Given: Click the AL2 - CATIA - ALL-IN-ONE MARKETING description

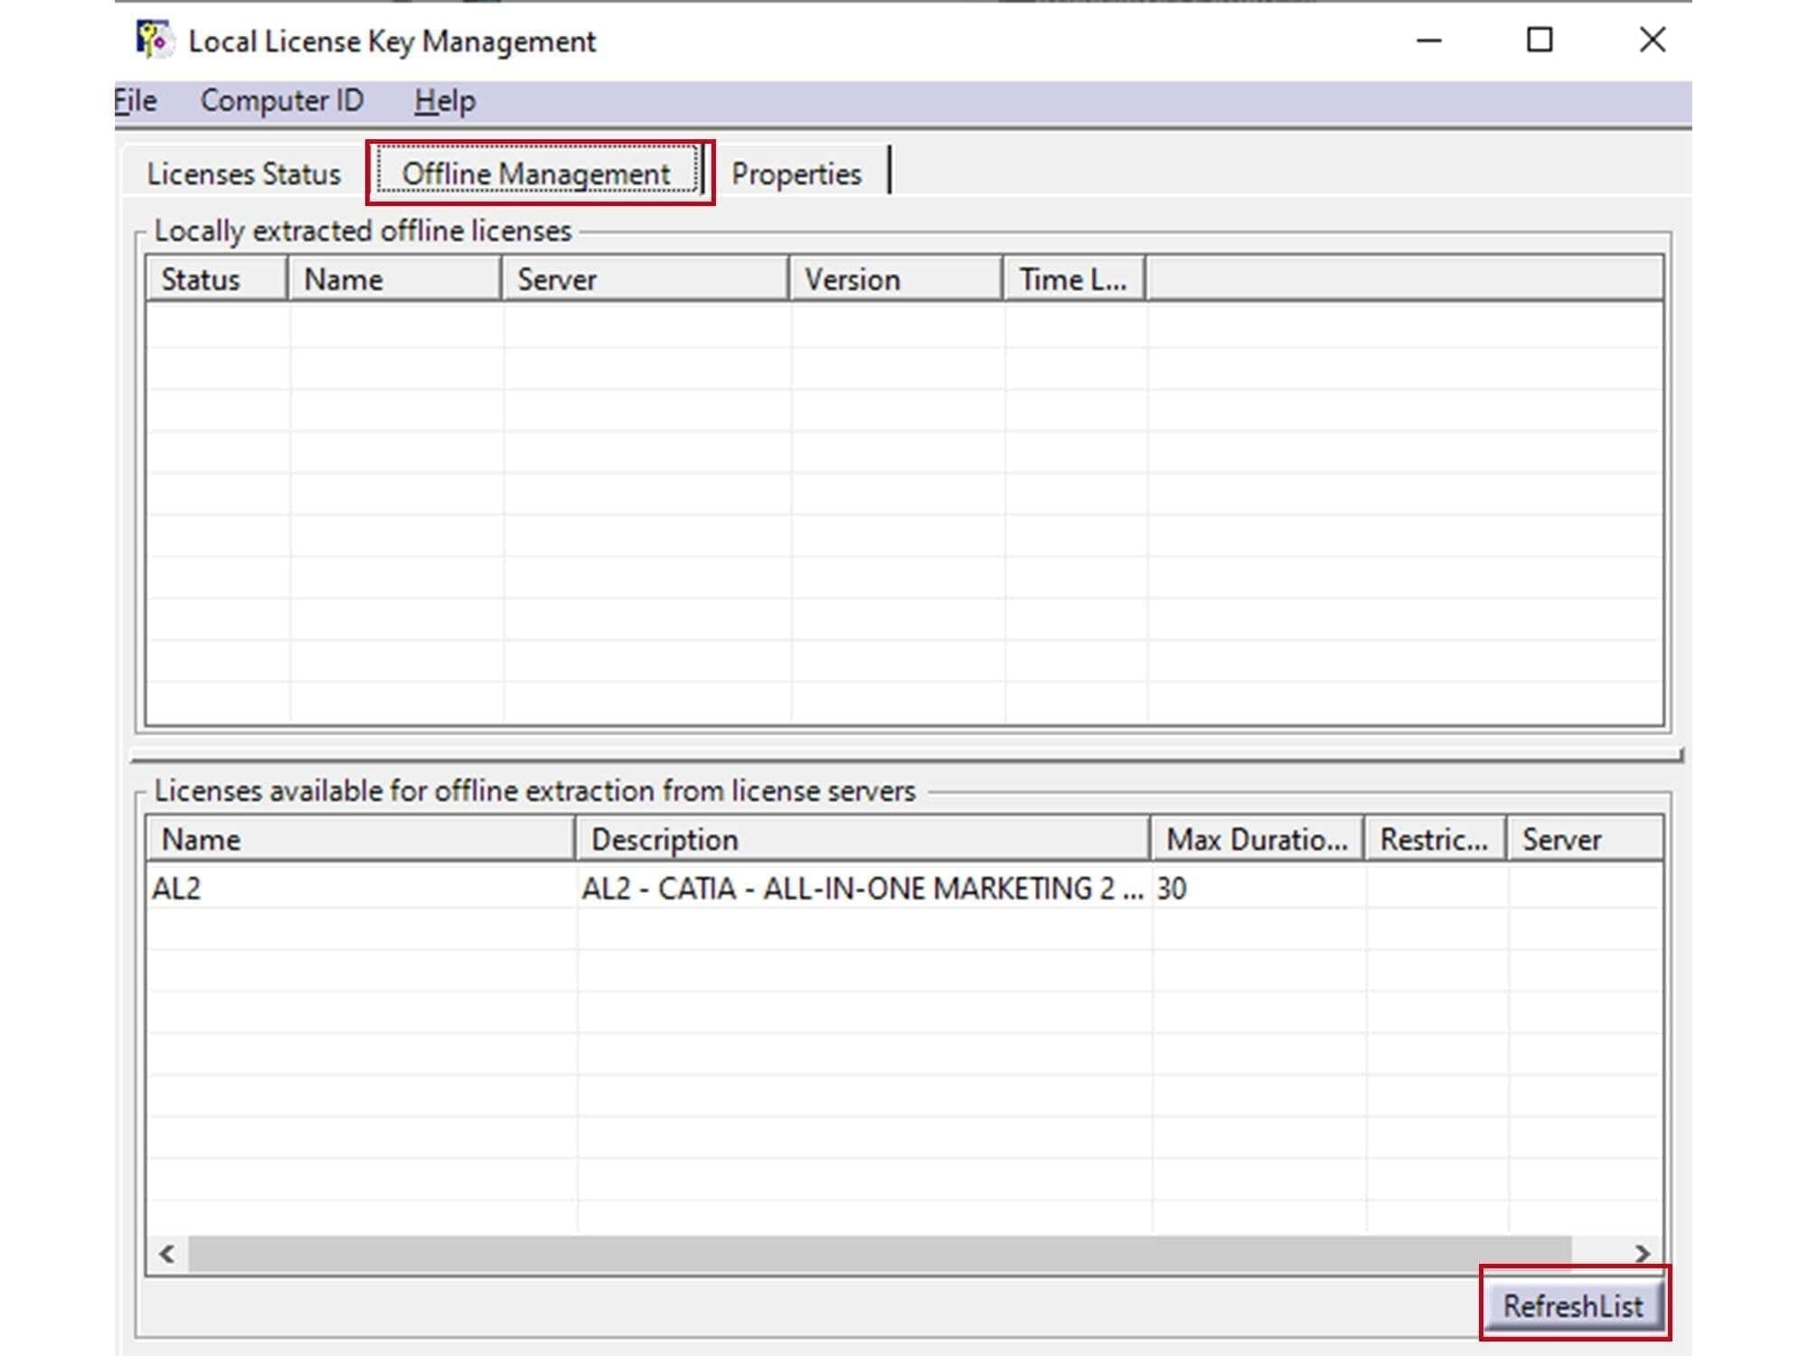Looking at the screenshot, I should coord(862,888).
